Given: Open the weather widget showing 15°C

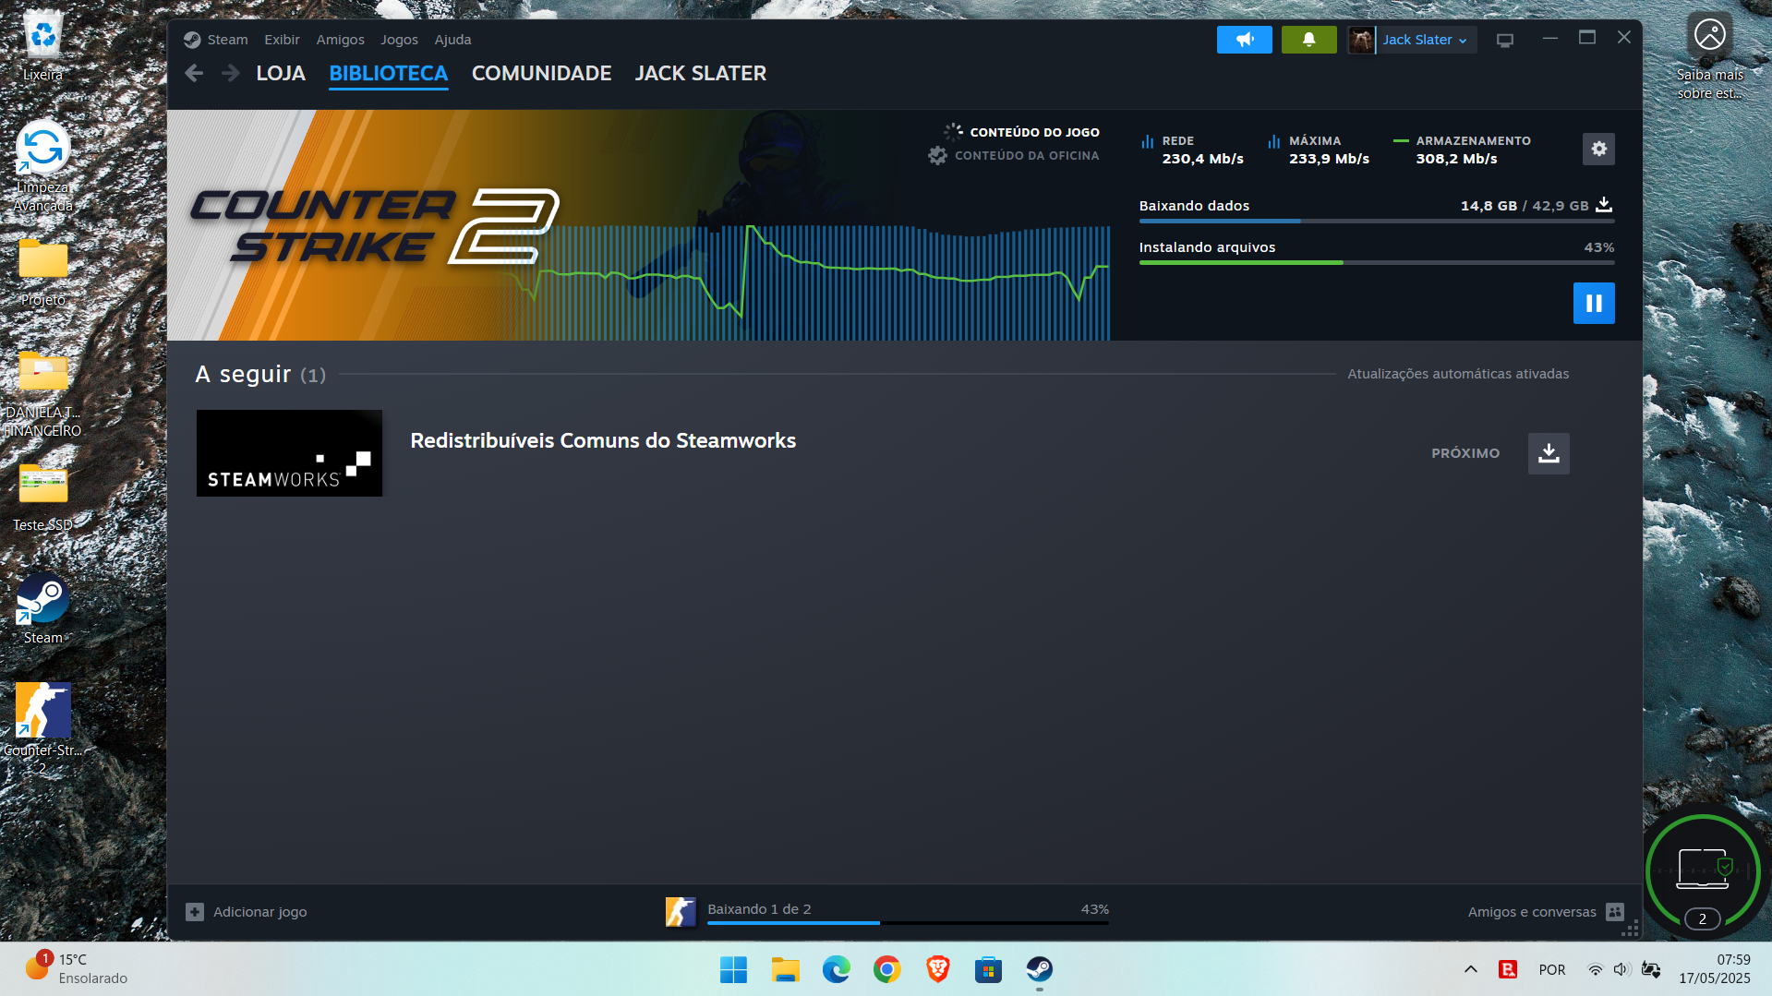Looking at the screenshot, I should [x=76, y=969].
